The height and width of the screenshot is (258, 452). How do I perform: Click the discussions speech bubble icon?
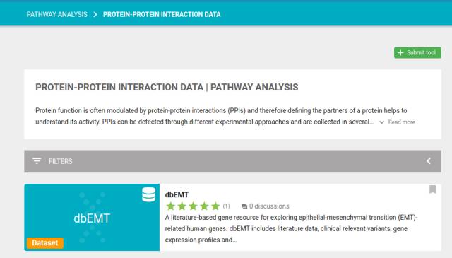(x=244, y=206)
